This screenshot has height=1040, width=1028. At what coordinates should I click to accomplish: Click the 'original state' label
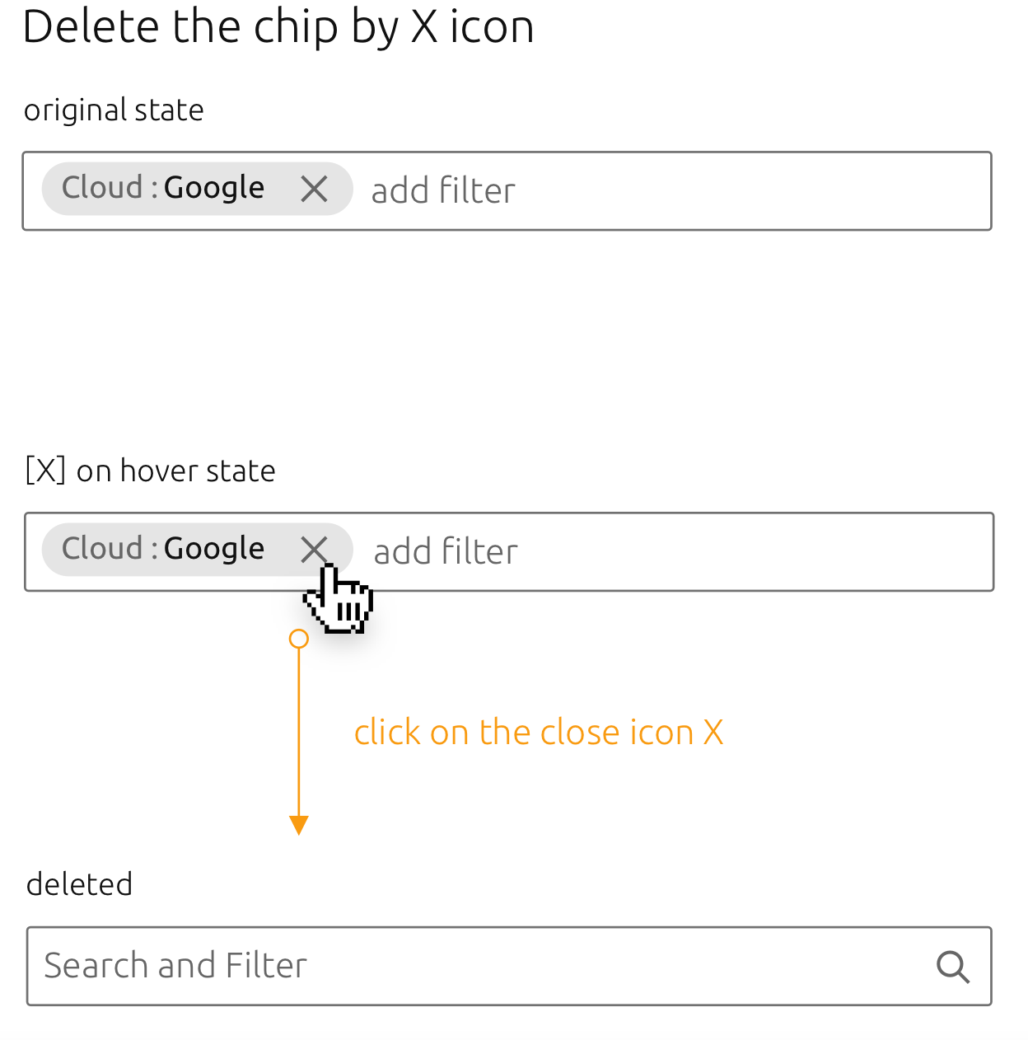point(114,110)
